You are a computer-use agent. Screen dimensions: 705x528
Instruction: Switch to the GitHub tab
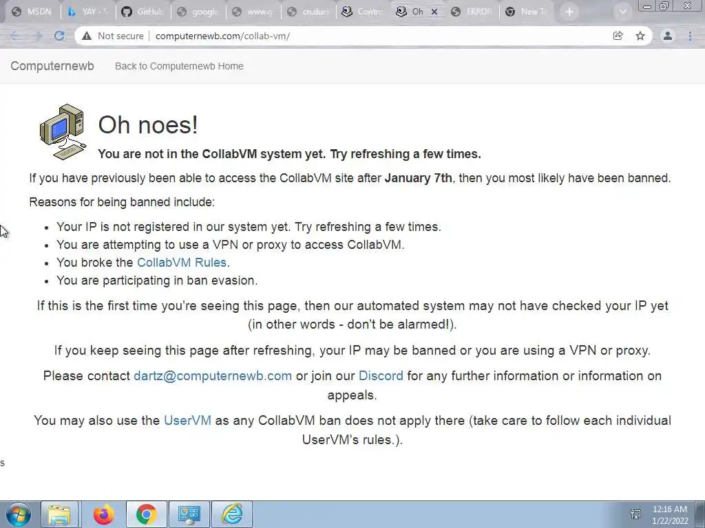click(x=143, y=12)
